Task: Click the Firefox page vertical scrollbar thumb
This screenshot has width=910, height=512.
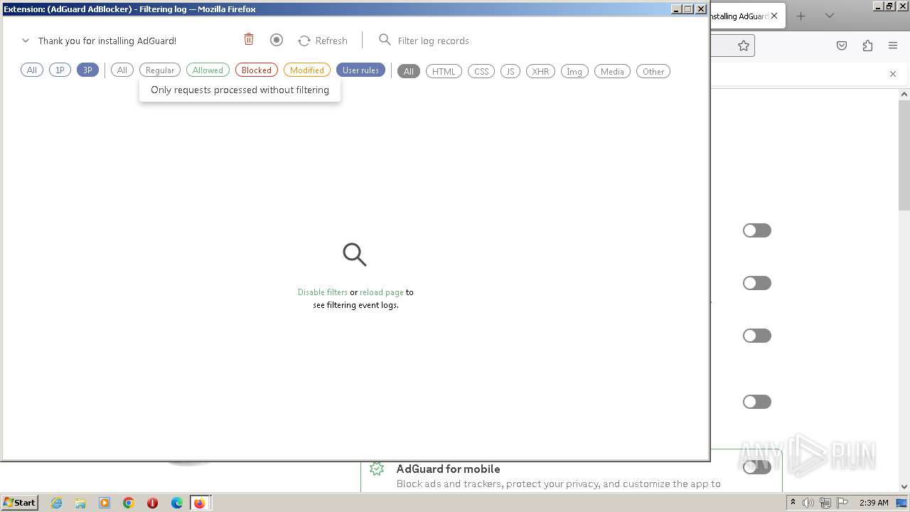Action: [x=904, y=154]
